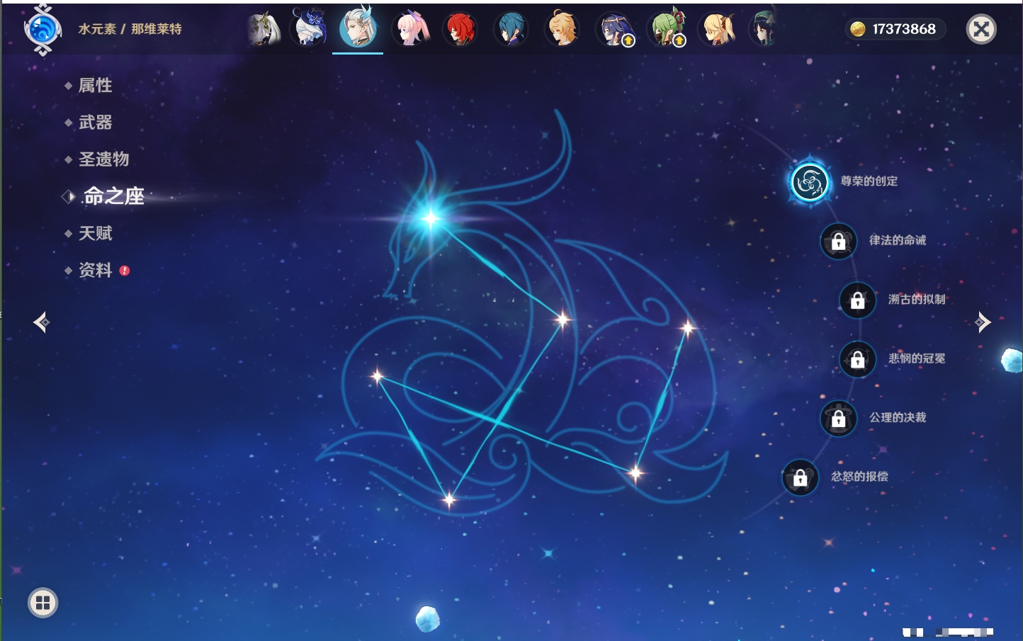The height and width of the screenshot is (641, 1023).
Task: Click the lock icon for 律法的命诫
Action: click(x=838, y=241)
